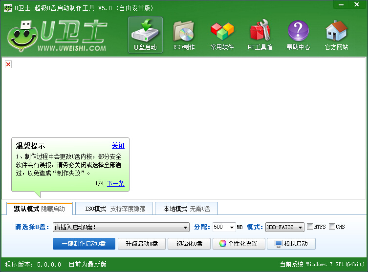Switch to 默认模式 隐藏启动 tab

(40, 209)
